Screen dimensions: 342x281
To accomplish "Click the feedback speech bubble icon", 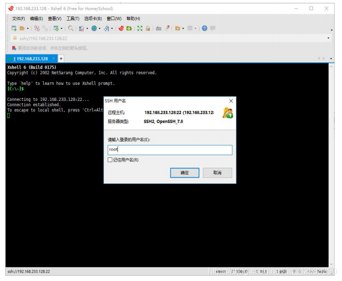I will click(x=213, y=28).
